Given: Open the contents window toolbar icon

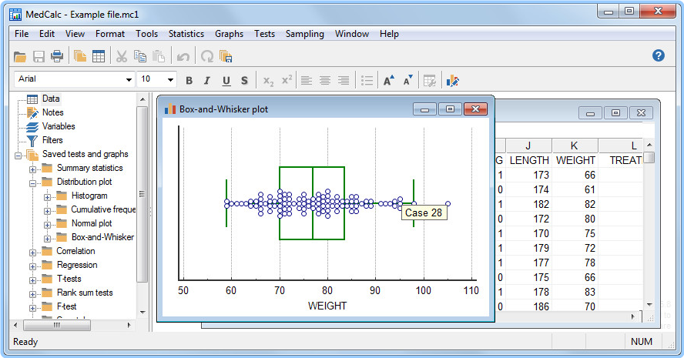Looking at the screenshot, I should 80,56.
